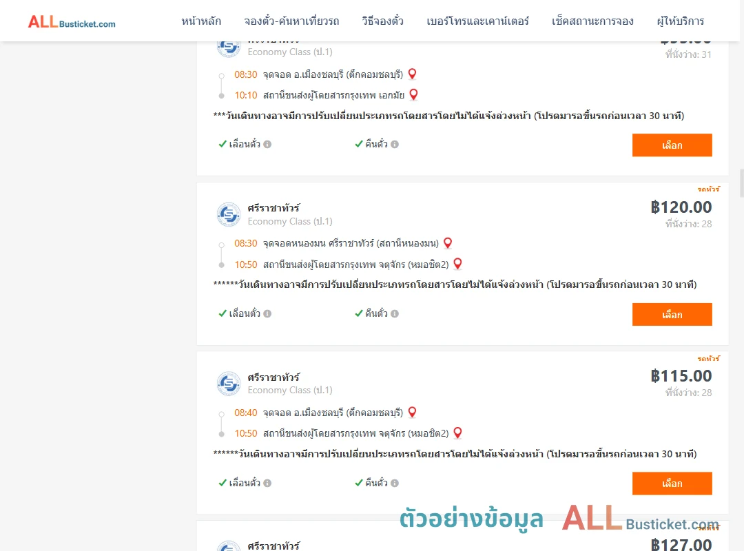This screenshot has width=744, height=551.
Task: Click the ฿127.00 price
Action: (681, 544)
